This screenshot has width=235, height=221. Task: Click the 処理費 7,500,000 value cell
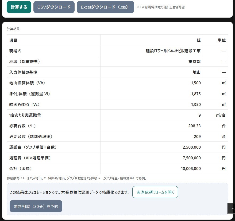(192, 158)
